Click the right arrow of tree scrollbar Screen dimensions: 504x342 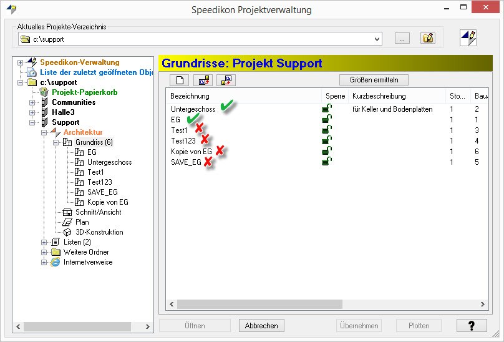[x=148, y=326]
